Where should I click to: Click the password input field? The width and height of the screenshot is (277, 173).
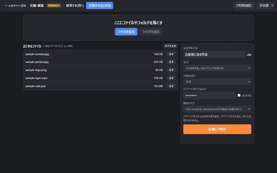pyautogui.click(x=209, y=95)
